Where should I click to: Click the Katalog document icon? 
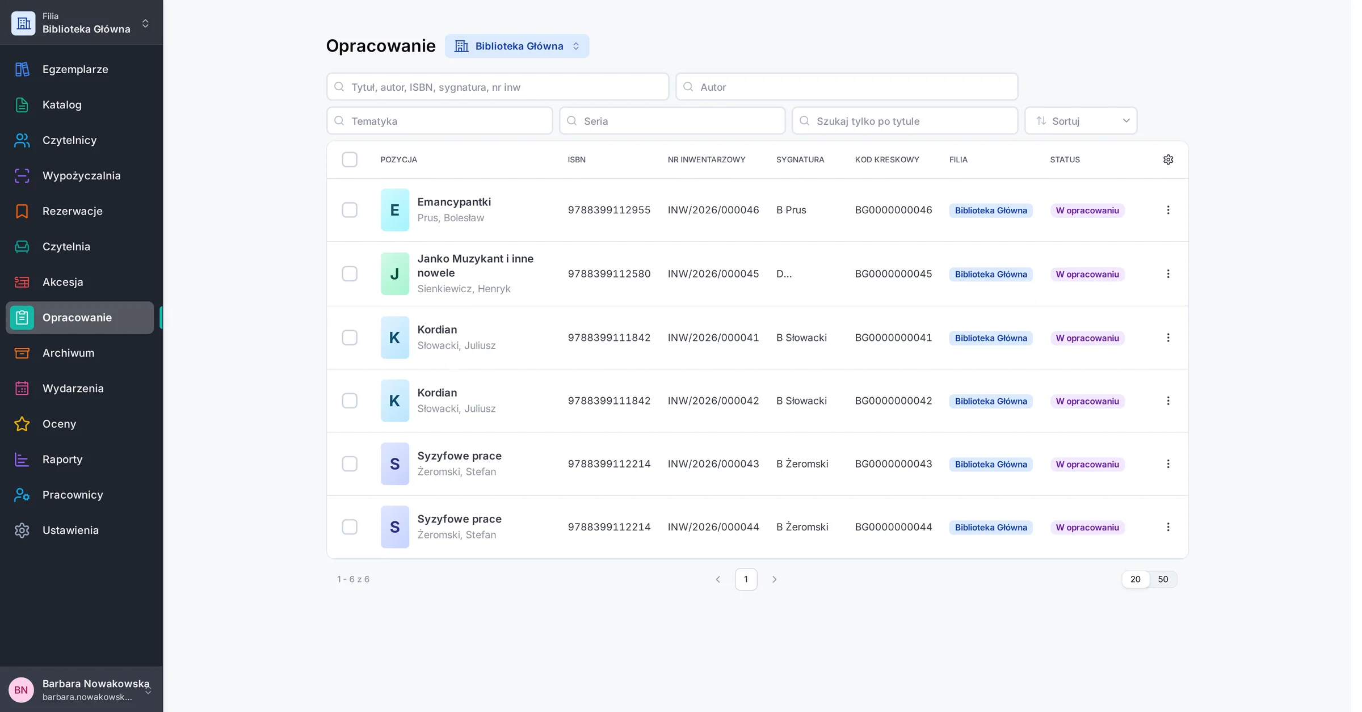pyautogui.click(x=22, y=105)
